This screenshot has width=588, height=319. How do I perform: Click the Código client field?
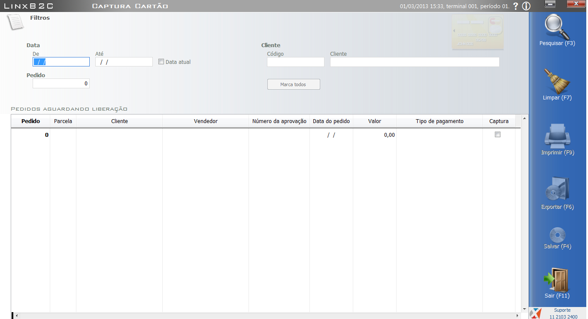[x=296, y=62]
